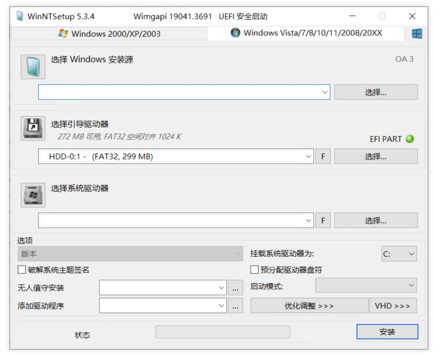Screen dimensions: 439x355
Task: Click the 选择系统驱动器 heading
Action: point(80,188)
